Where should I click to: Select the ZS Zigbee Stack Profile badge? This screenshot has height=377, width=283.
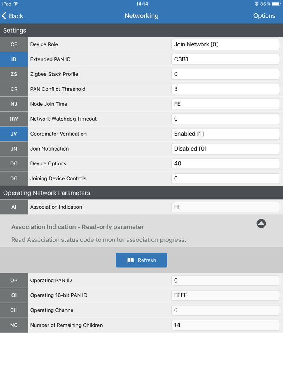click(14, 74)
